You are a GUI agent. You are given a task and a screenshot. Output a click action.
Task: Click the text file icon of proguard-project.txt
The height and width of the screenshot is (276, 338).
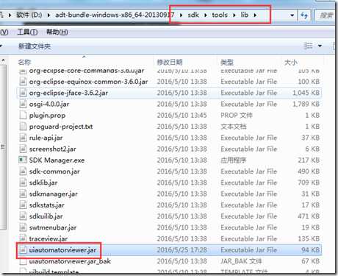23,127
